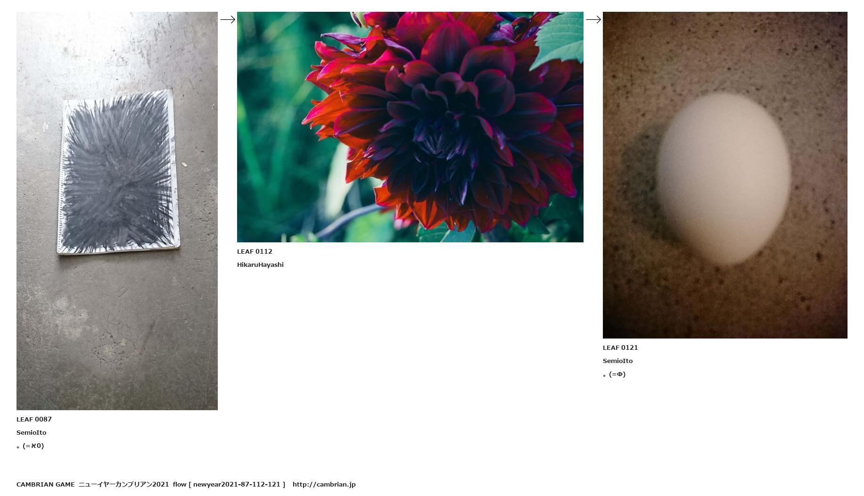Open the black brush drawing photo
The height and width of the screenshot is (496, 864).
coord(117,211)
